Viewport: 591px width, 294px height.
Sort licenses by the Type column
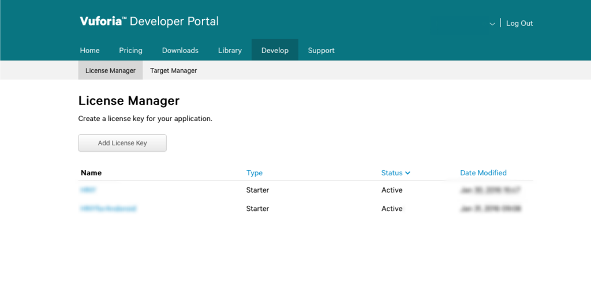255,173
